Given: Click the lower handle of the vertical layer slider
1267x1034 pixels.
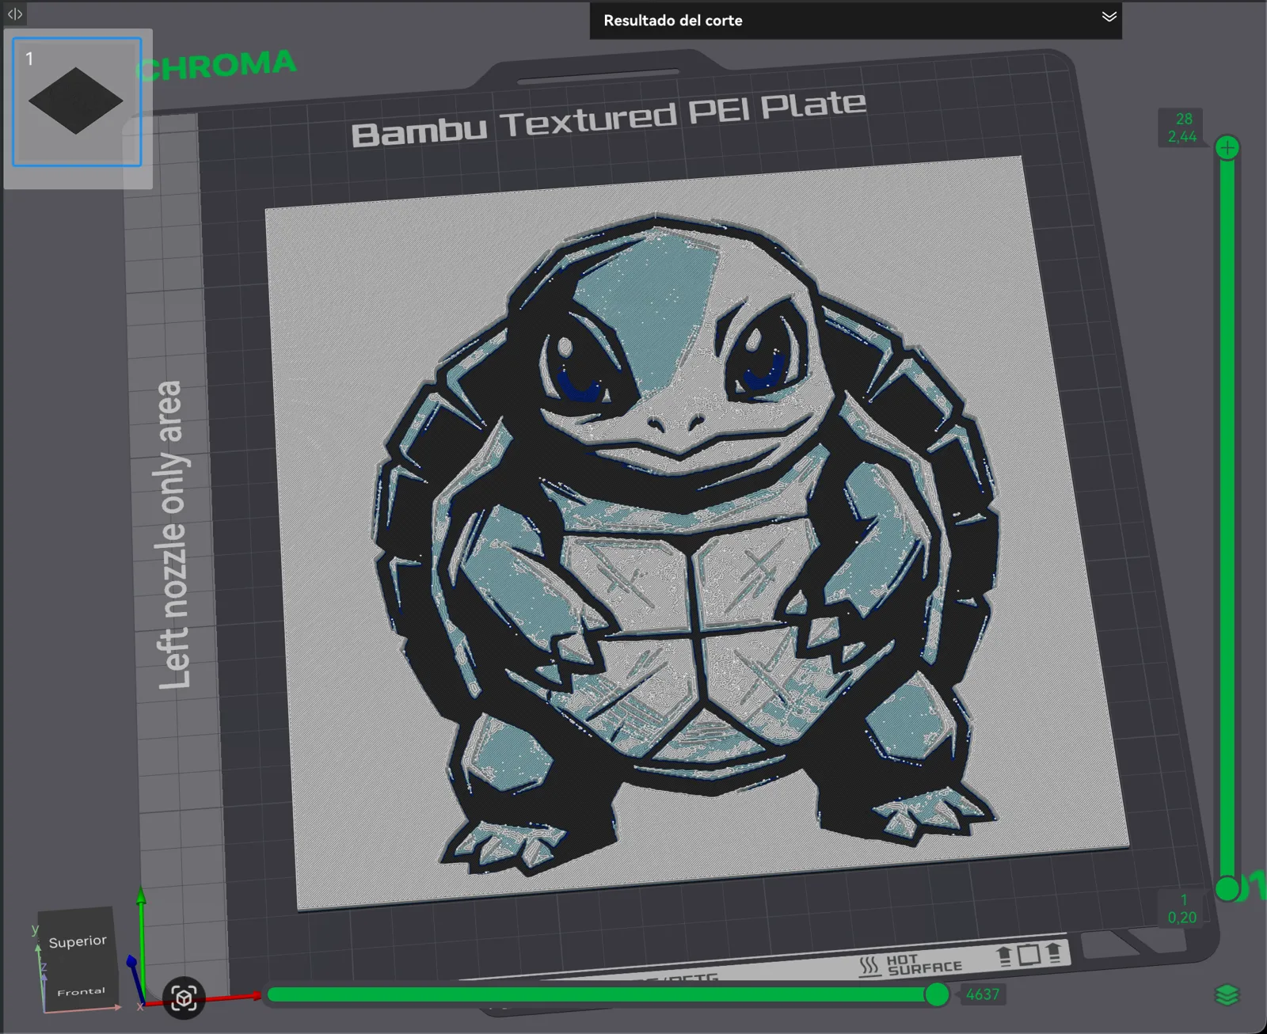Looking at the screenshot, I should 1227,888.
